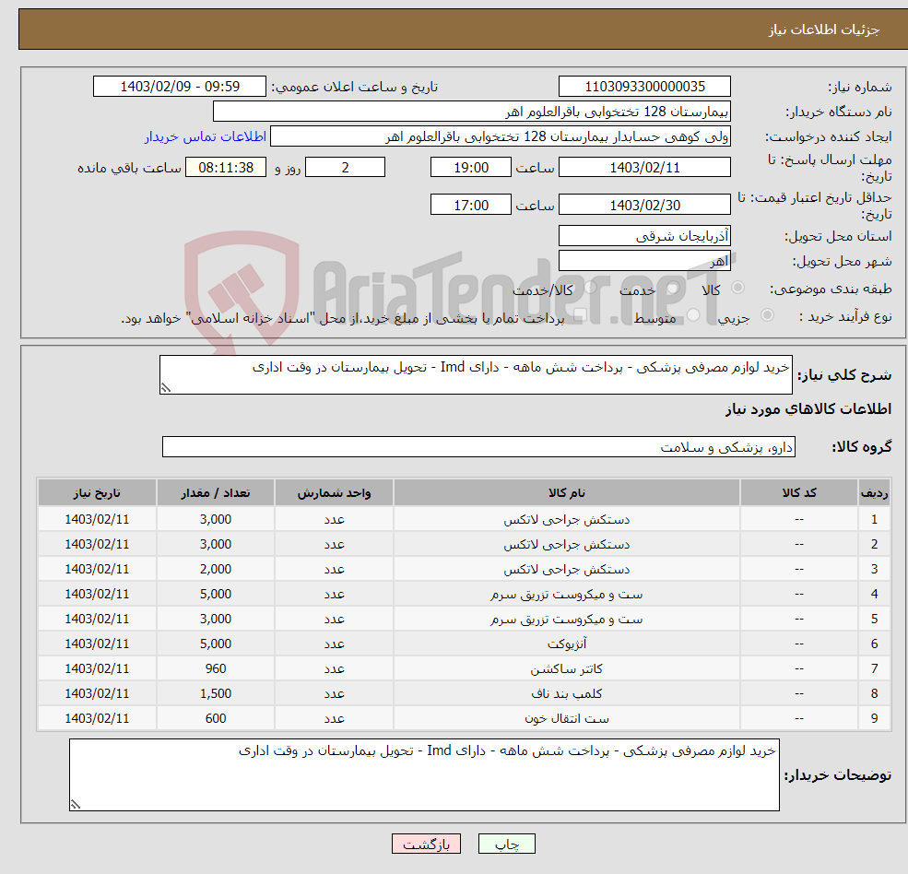Click the goods group field دارو، پزشکی و سلامت

(479, 446)
